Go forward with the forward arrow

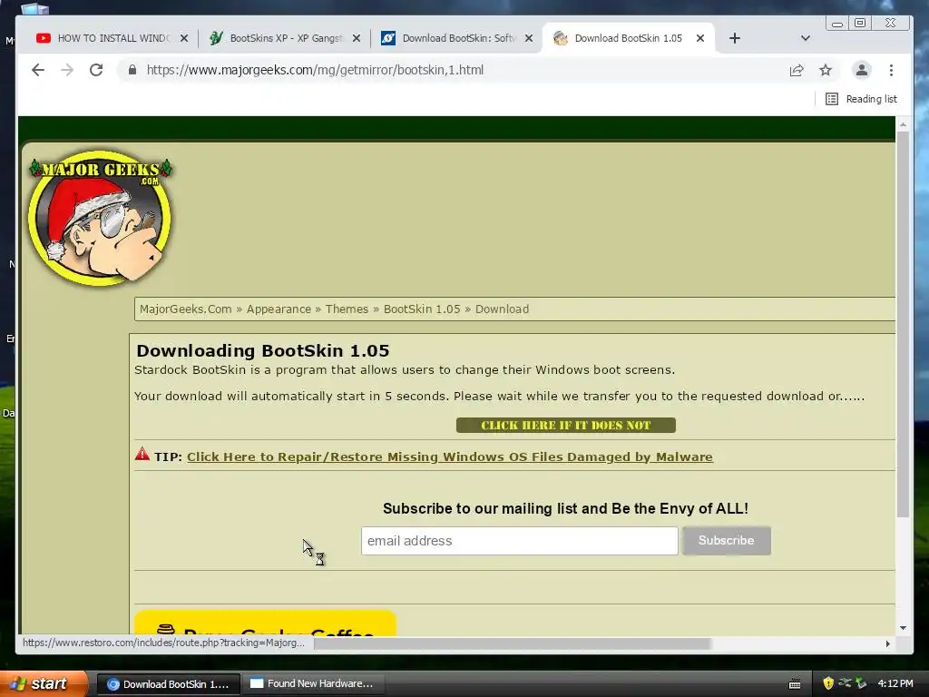[67, 70]
